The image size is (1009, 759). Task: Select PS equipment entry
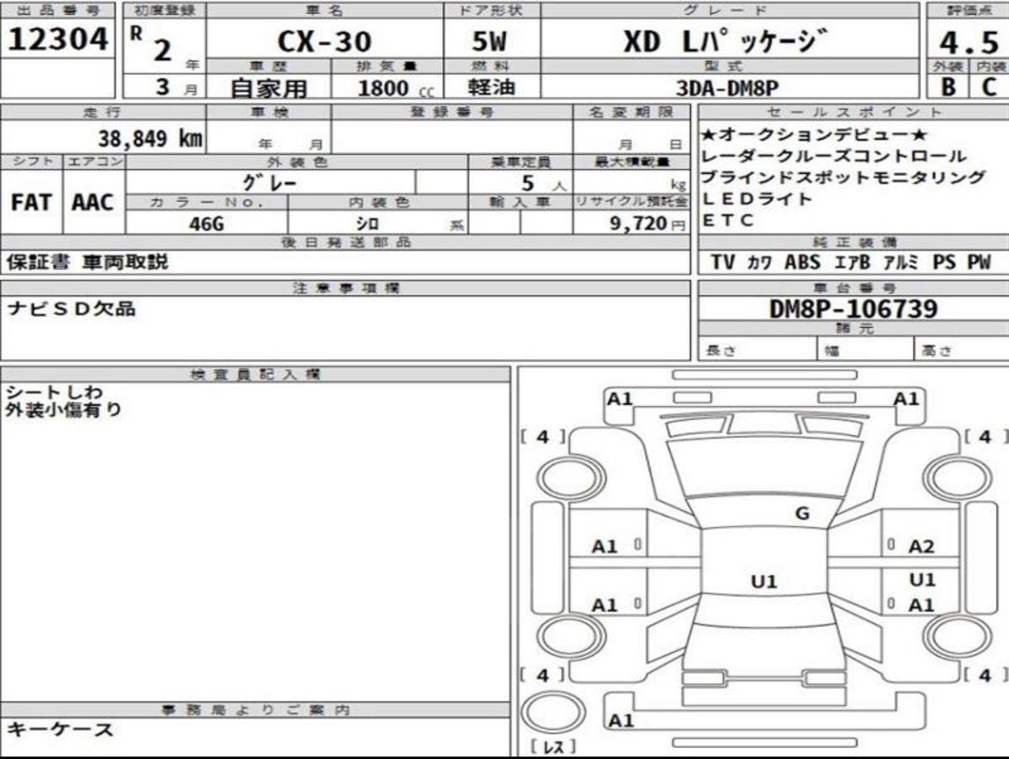944,262
